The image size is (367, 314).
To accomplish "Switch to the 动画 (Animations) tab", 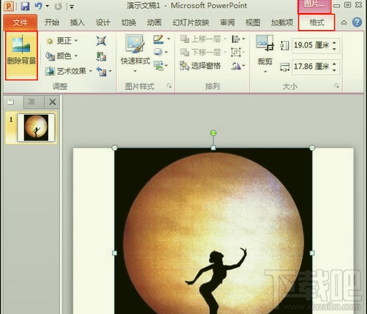I will coord(154,23).
